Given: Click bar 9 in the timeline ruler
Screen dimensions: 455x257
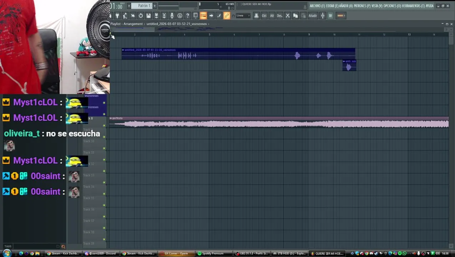Looking at the screenshot, I should pyautogui.click(x=309, y=35).
